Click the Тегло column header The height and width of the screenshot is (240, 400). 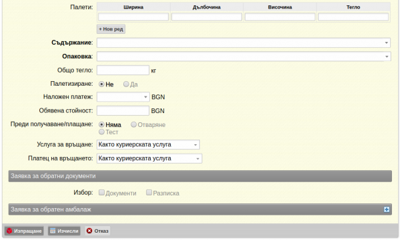pos(353,7)
